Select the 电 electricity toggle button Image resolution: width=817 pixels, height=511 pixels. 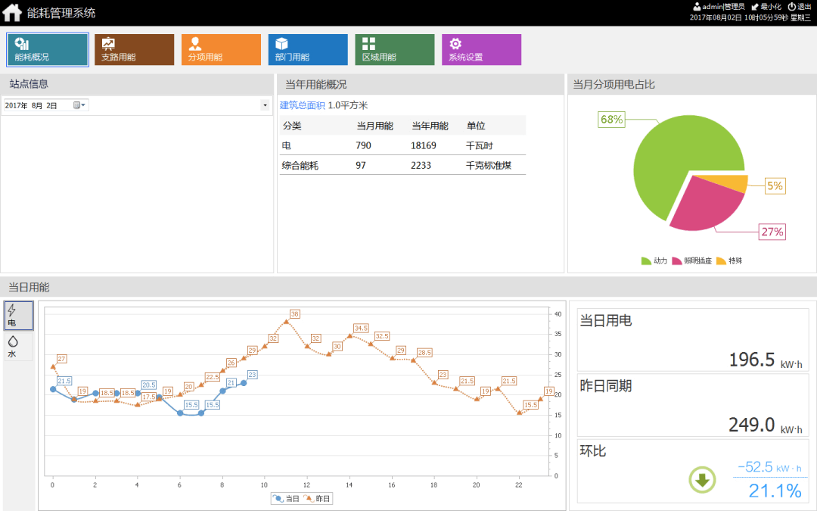coord(19,316)
